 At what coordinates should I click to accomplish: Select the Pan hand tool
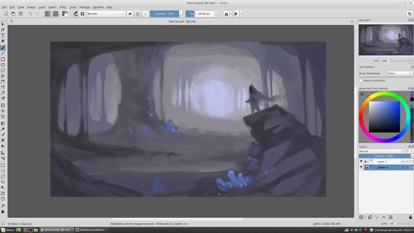click(x=3, y=212)
